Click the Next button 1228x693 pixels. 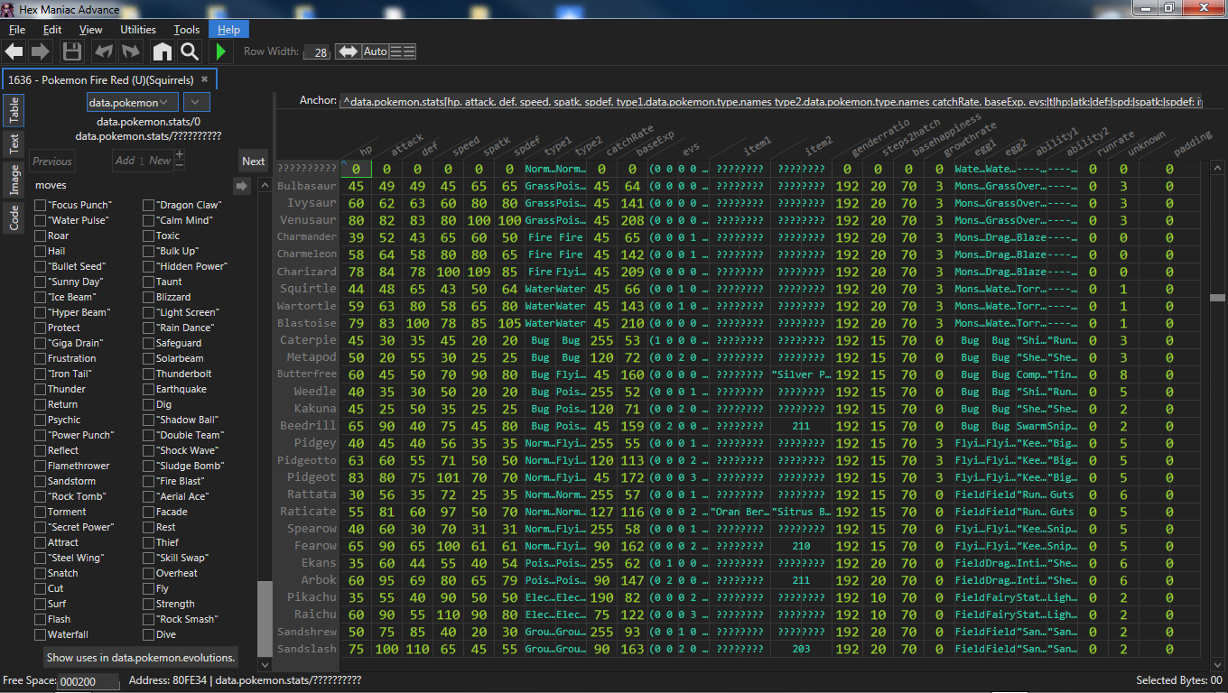[254, 161]
